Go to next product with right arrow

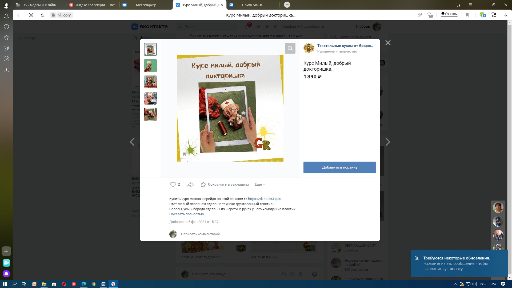pyautogui.click(x=388, y=142)
